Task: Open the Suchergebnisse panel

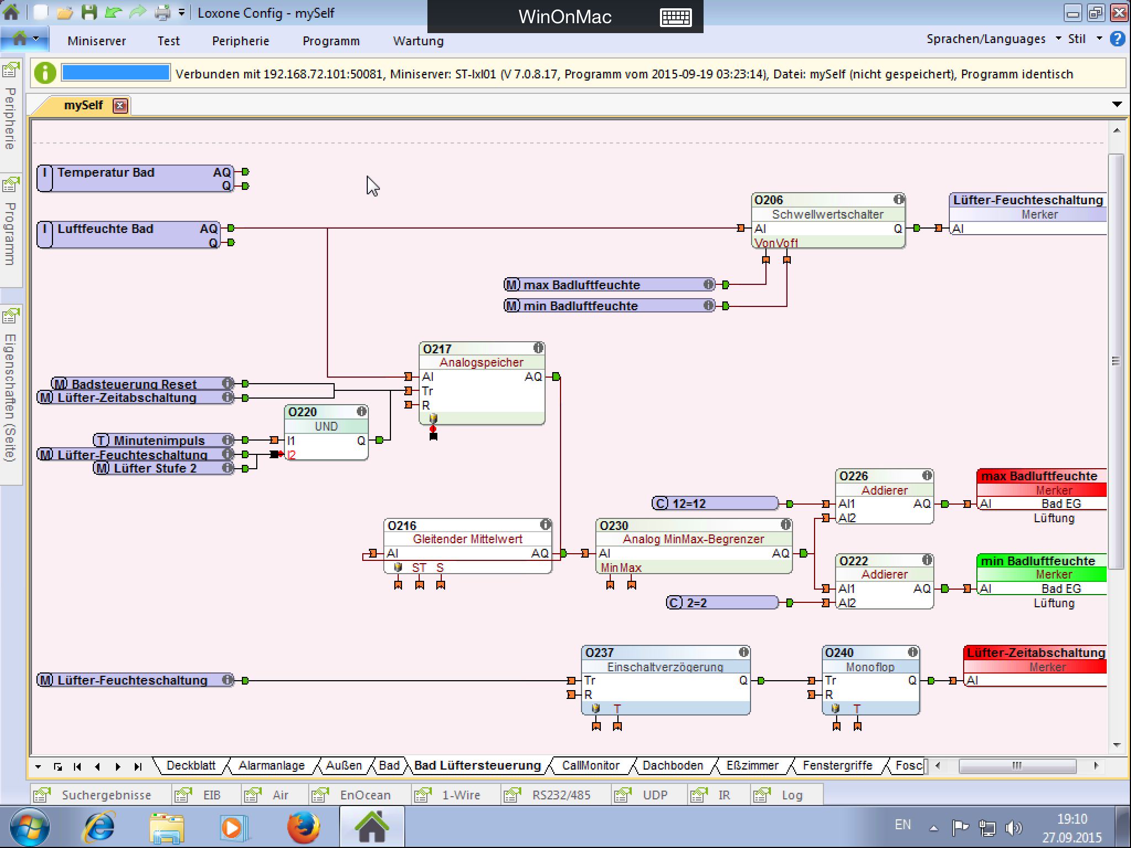Action: click(x=105, y=795)
